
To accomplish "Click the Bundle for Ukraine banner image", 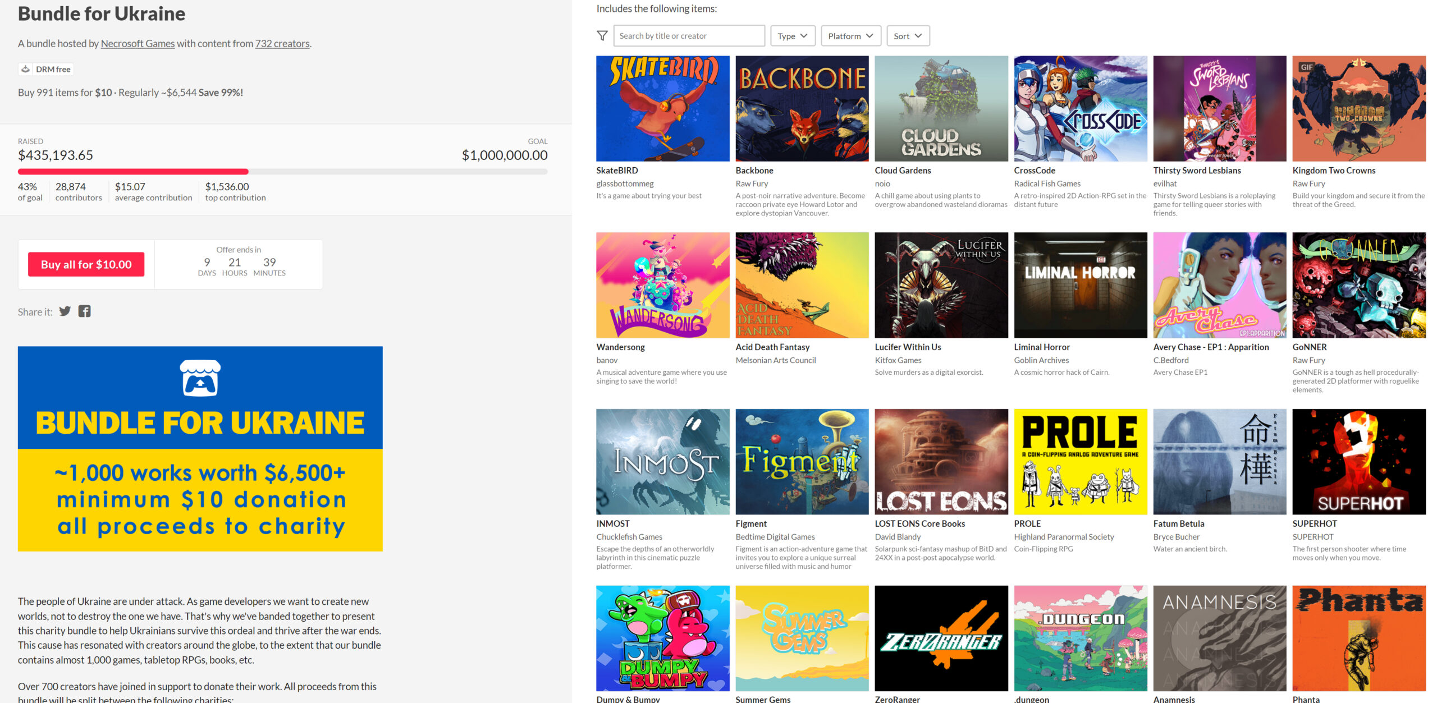I will (200, 448).
